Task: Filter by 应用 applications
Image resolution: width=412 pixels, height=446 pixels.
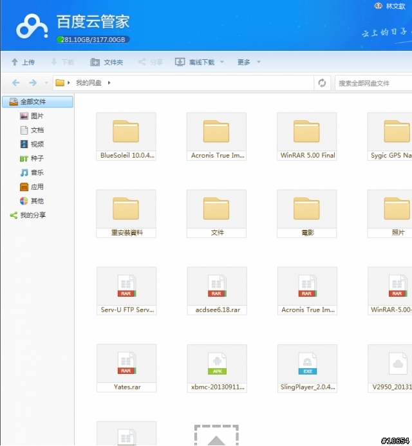Action: 32,187
